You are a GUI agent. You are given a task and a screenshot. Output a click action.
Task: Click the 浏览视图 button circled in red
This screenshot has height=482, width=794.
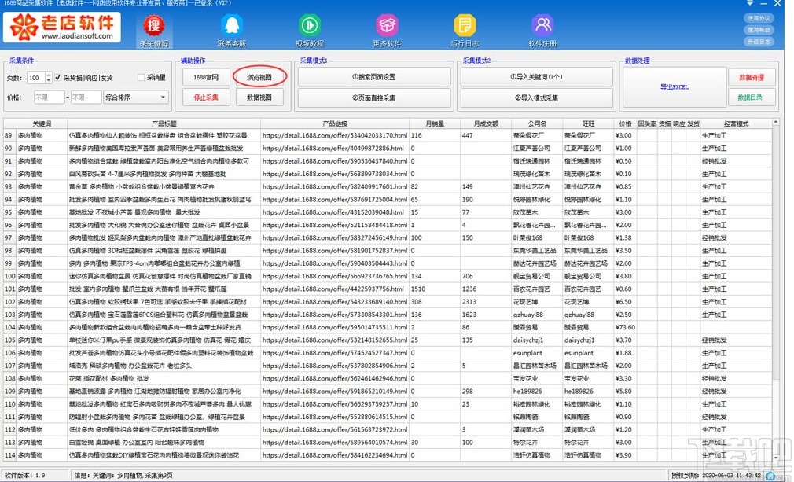(259, 76)
